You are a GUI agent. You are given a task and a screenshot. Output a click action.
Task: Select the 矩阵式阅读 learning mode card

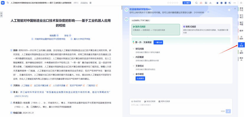206,29
